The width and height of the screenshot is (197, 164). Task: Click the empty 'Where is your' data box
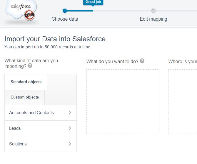pyautogui.click(x=183, y=102)
